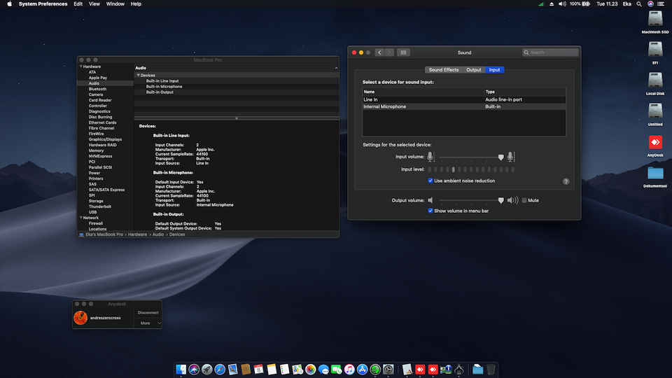Image resolution: width=672 pixels, height=378 pixels.
Task: Select Internal Microphone device row
Action: (x=463, y=106)
